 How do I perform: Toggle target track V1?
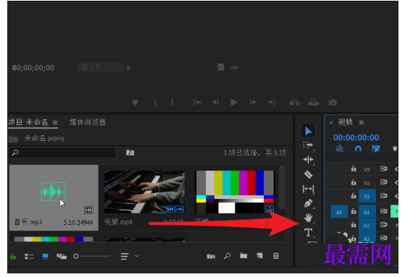tap(367, 196)
